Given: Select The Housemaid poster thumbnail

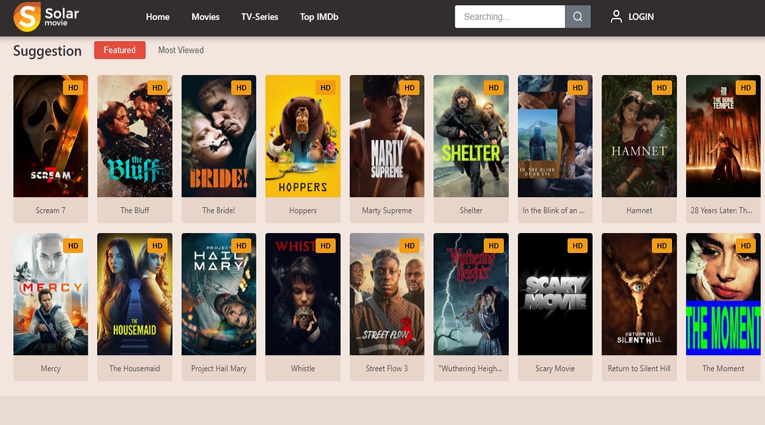Looking at the screenshot, I should point(134,294).
